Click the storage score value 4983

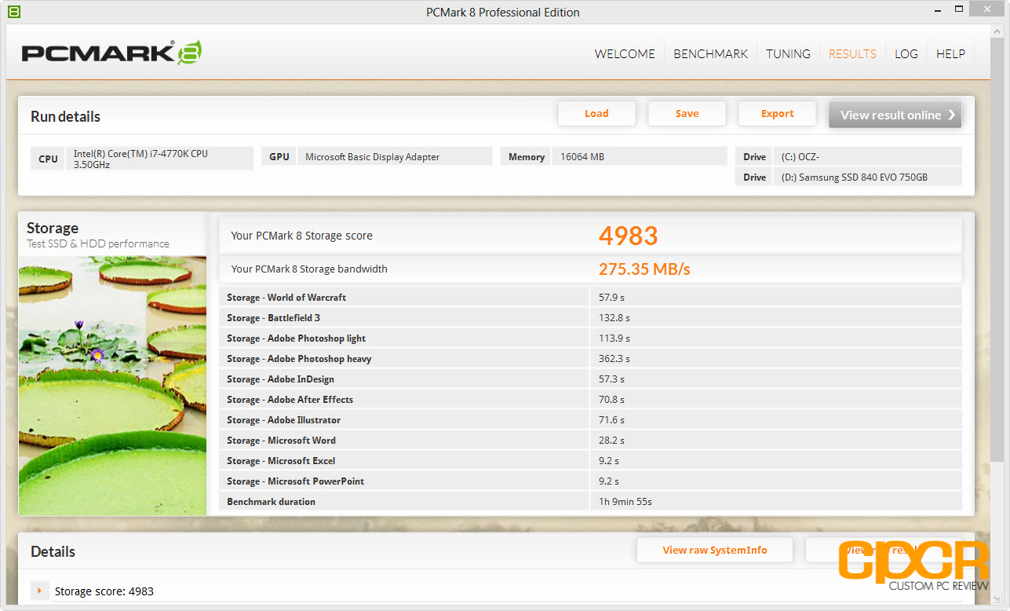628,235
